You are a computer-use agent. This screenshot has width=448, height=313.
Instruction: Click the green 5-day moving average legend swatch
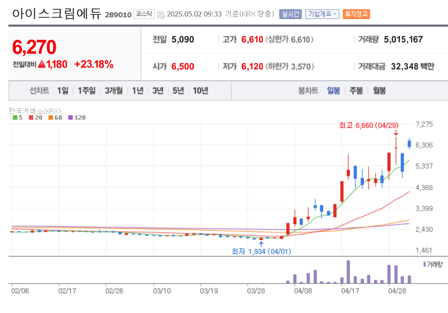(15, 118)
